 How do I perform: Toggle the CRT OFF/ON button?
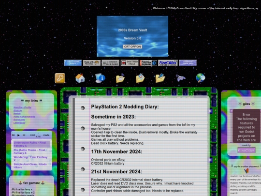tap(132, 46)
